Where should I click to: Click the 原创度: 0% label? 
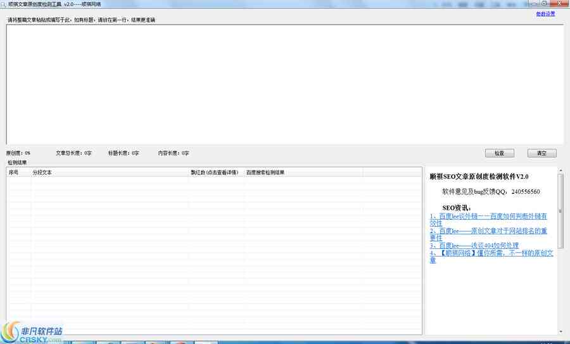18,153
